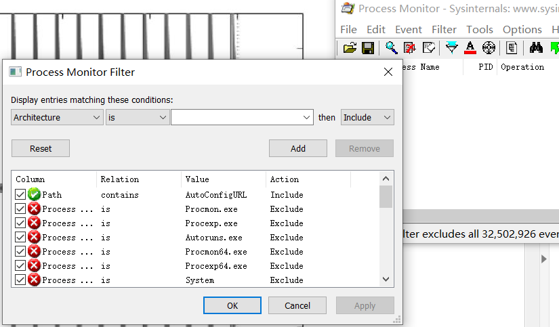The image size is (559, 327).
Task: Open the Include action dropdown
Action: point(367,117)
